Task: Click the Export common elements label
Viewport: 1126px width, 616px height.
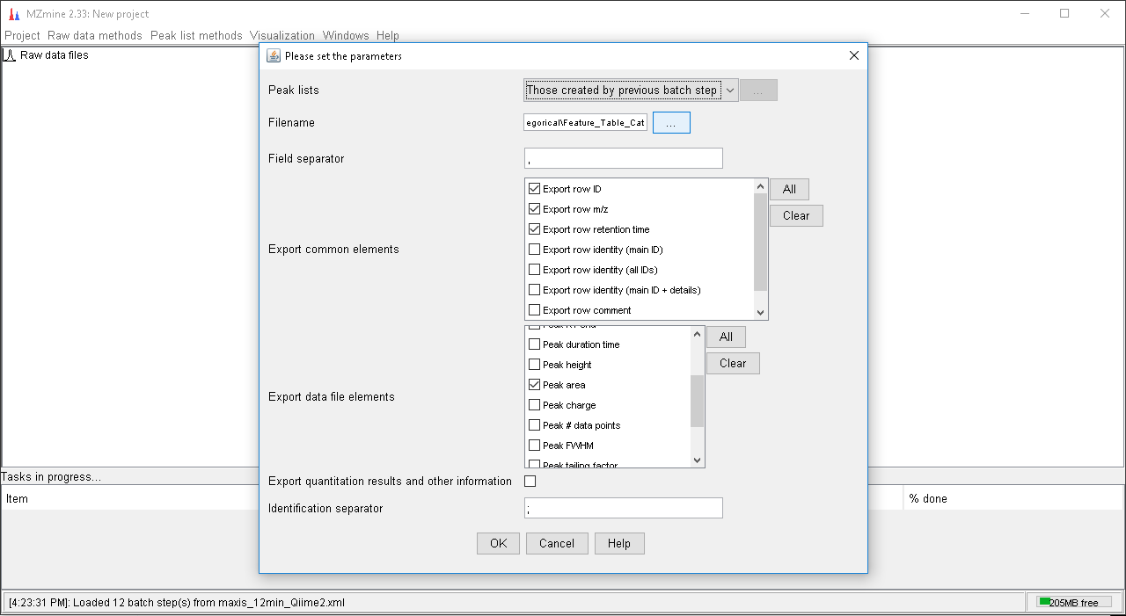Action: pyautogui.click(x=333, y=250)
